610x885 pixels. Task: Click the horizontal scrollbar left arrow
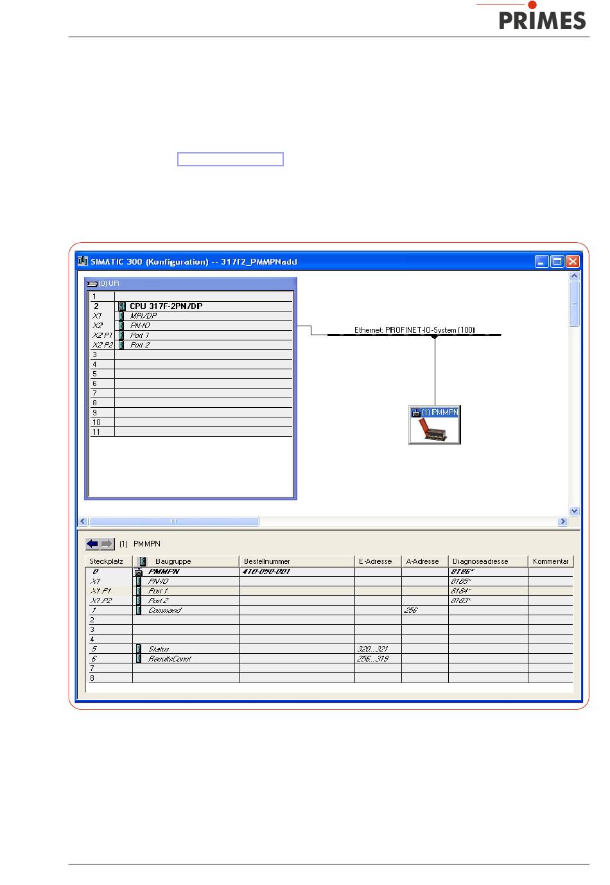coord(83,522)
